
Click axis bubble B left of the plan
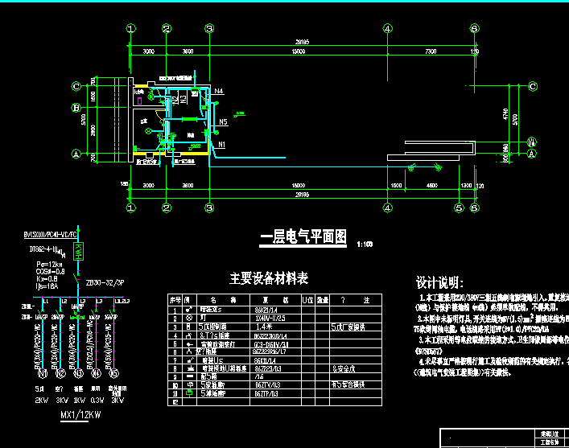(x=76, y=108)
